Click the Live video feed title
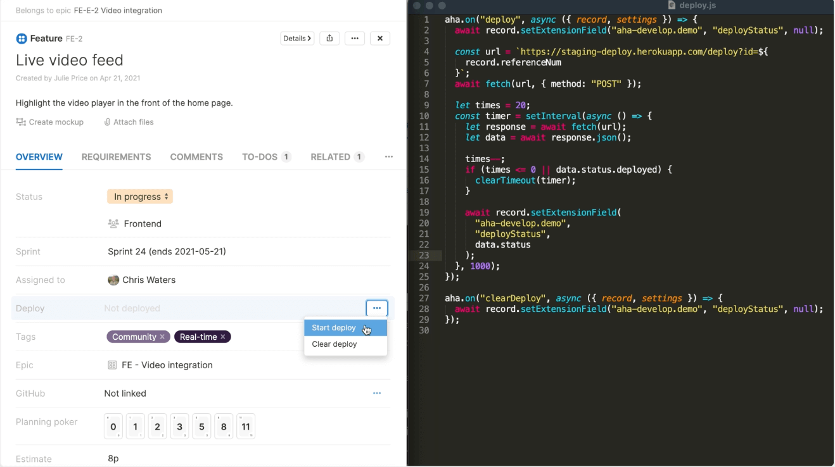 70,60
